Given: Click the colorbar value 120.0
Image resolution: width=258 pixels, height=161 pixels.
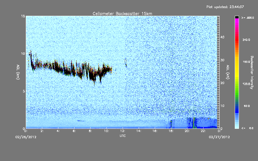Looking at the screenshot, I should click(246, 84).
